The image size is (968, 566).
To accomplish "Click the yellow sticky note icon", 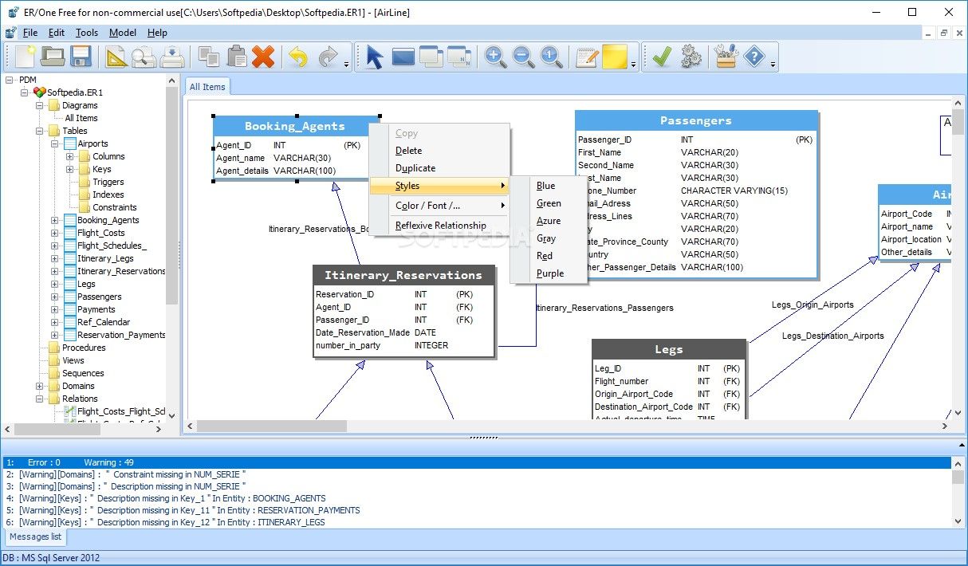I will pos(614,57).
